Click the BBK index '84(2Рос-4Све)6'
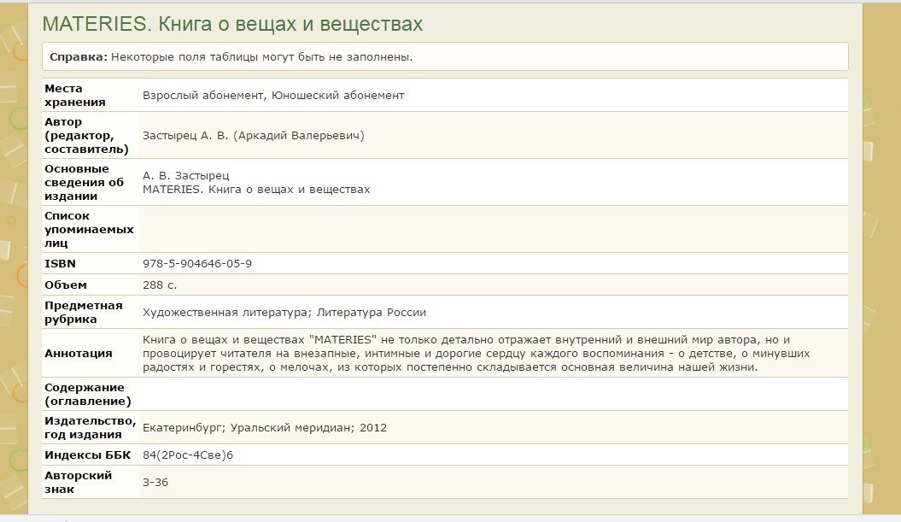This screenshot has height=522, width=901. pos(188,455)
